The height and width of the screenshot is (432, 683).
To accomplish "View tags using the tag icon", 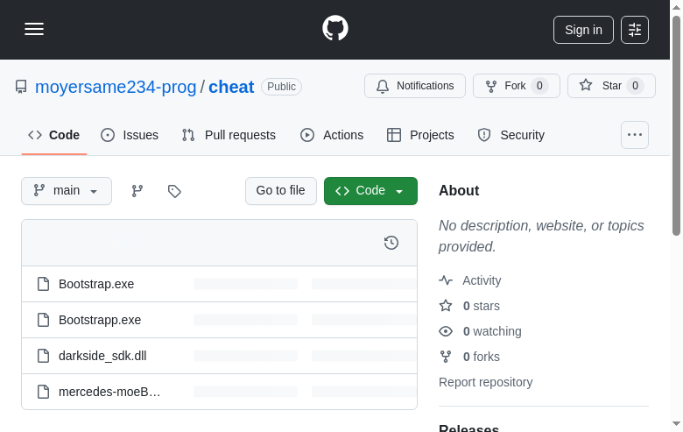I will pos(174,191).
